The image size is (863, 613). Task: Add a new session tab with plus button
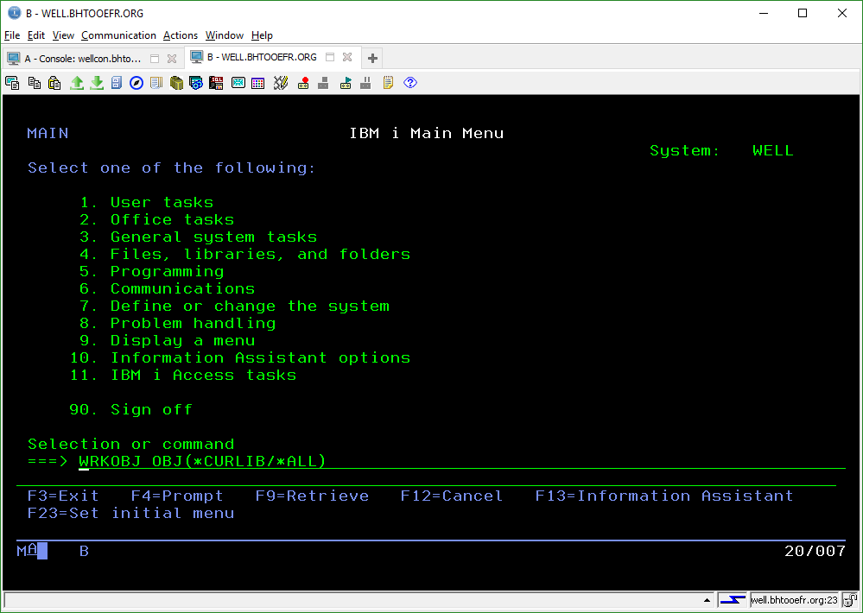(372, 59)
